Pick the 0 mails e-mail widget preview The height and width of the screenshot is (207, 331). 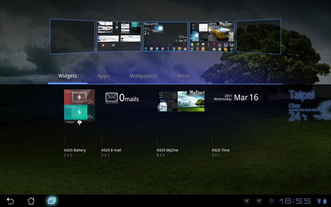[122, 98]
